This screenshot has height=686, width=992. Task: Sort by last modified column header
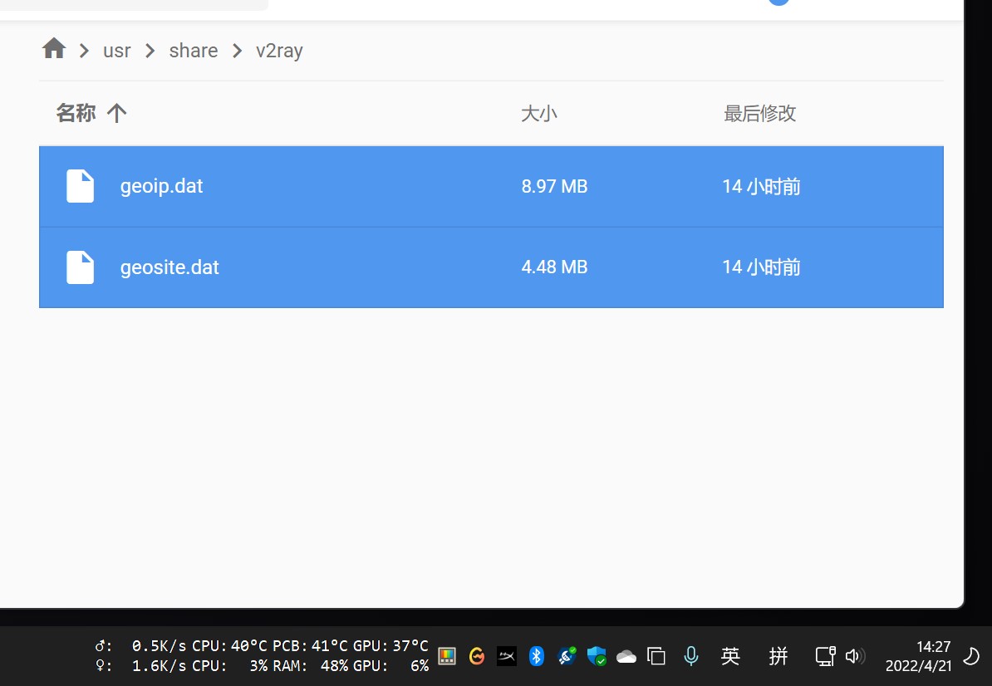click(x=760, y=114)
